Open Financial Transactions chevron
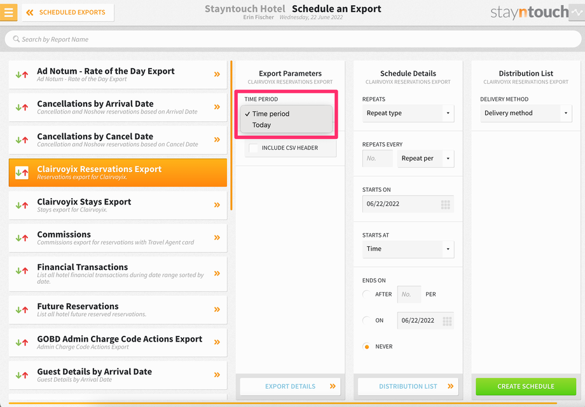 point(217,274)
